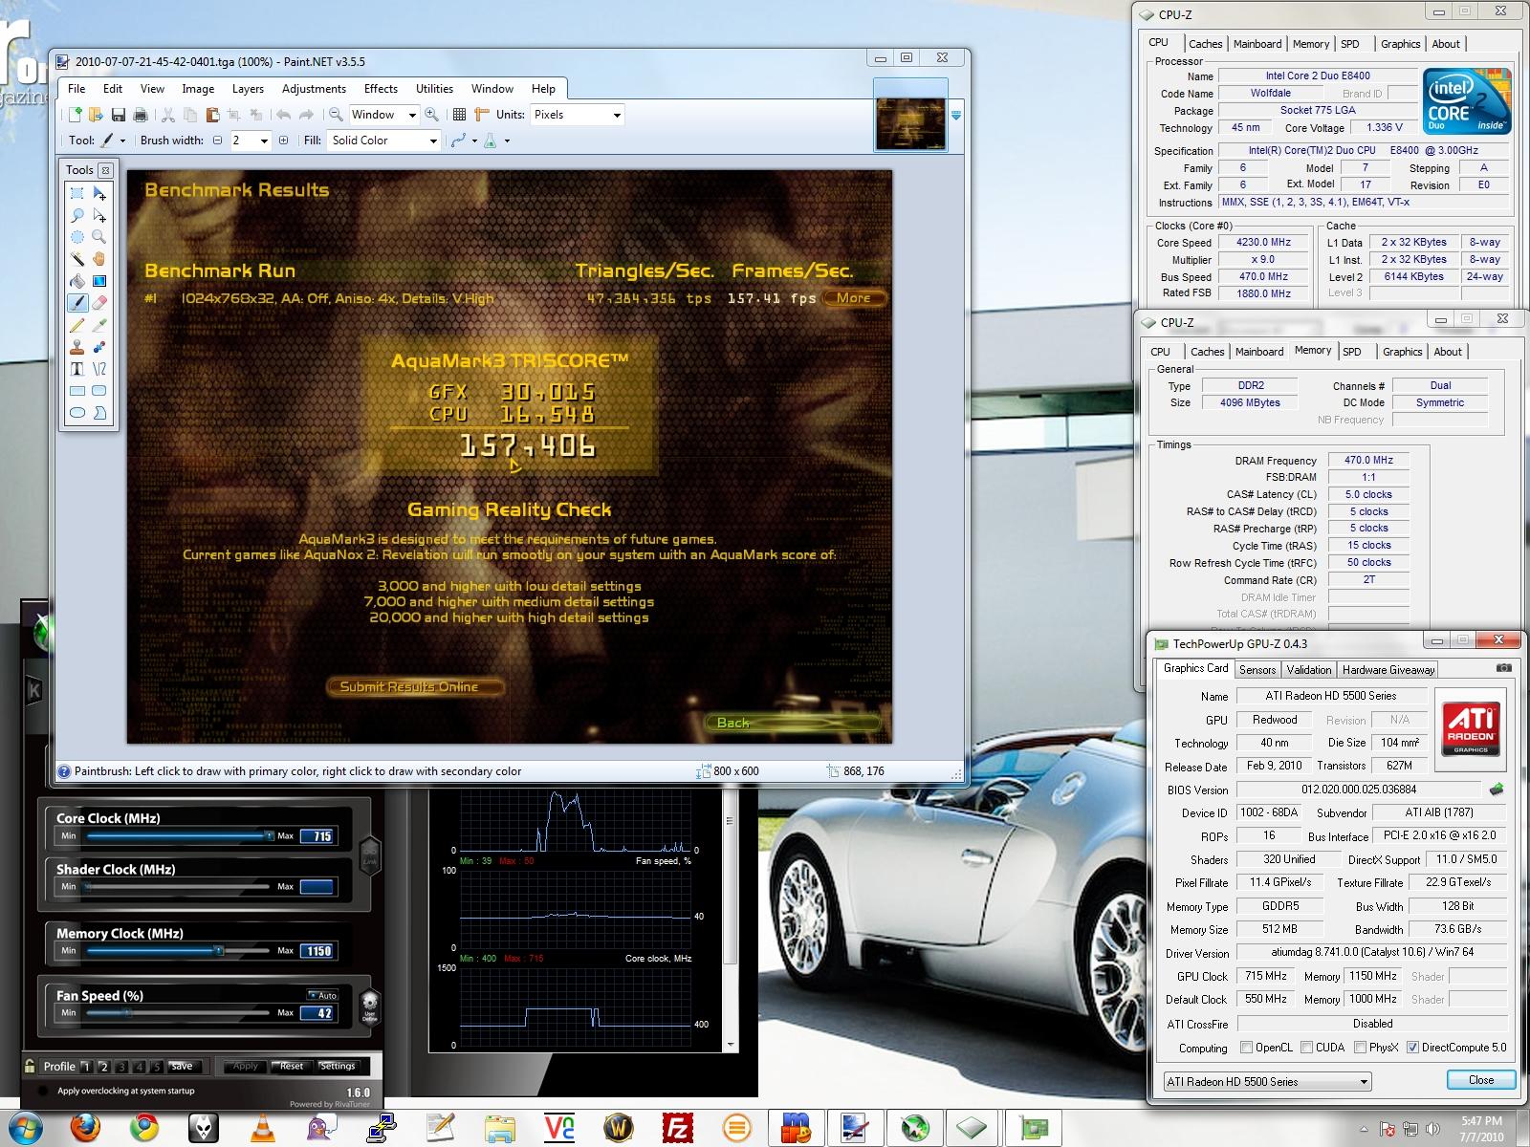This screenshot has height=1147, width=1530.
Task: Click the Memory Clock slider handle
Action: click(219, 950)
